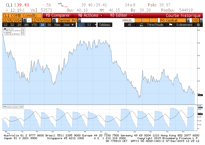This screenshot has width=205, height=145.
Task: Click the red last price 39.41
Action: 23,5
